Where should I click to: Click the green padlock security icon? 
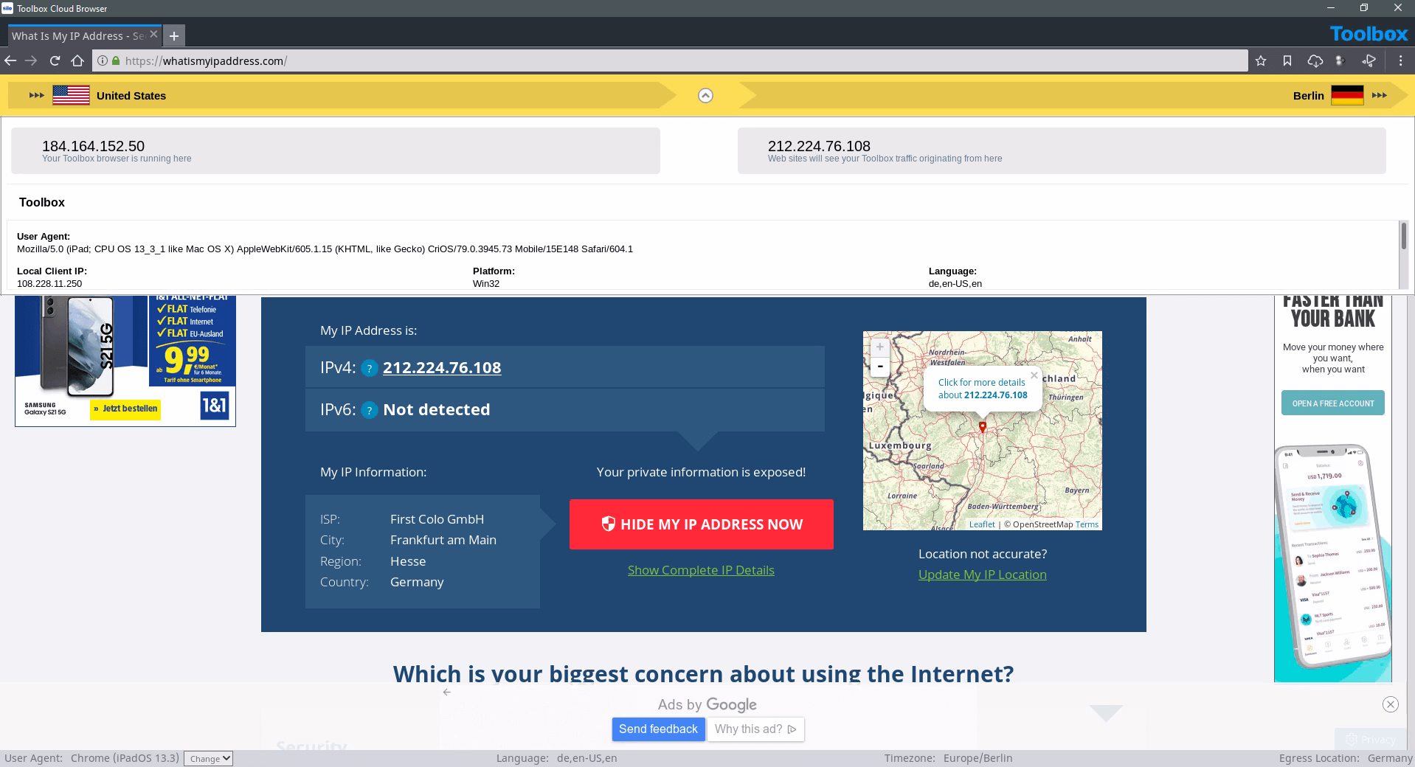click(115, 60)
